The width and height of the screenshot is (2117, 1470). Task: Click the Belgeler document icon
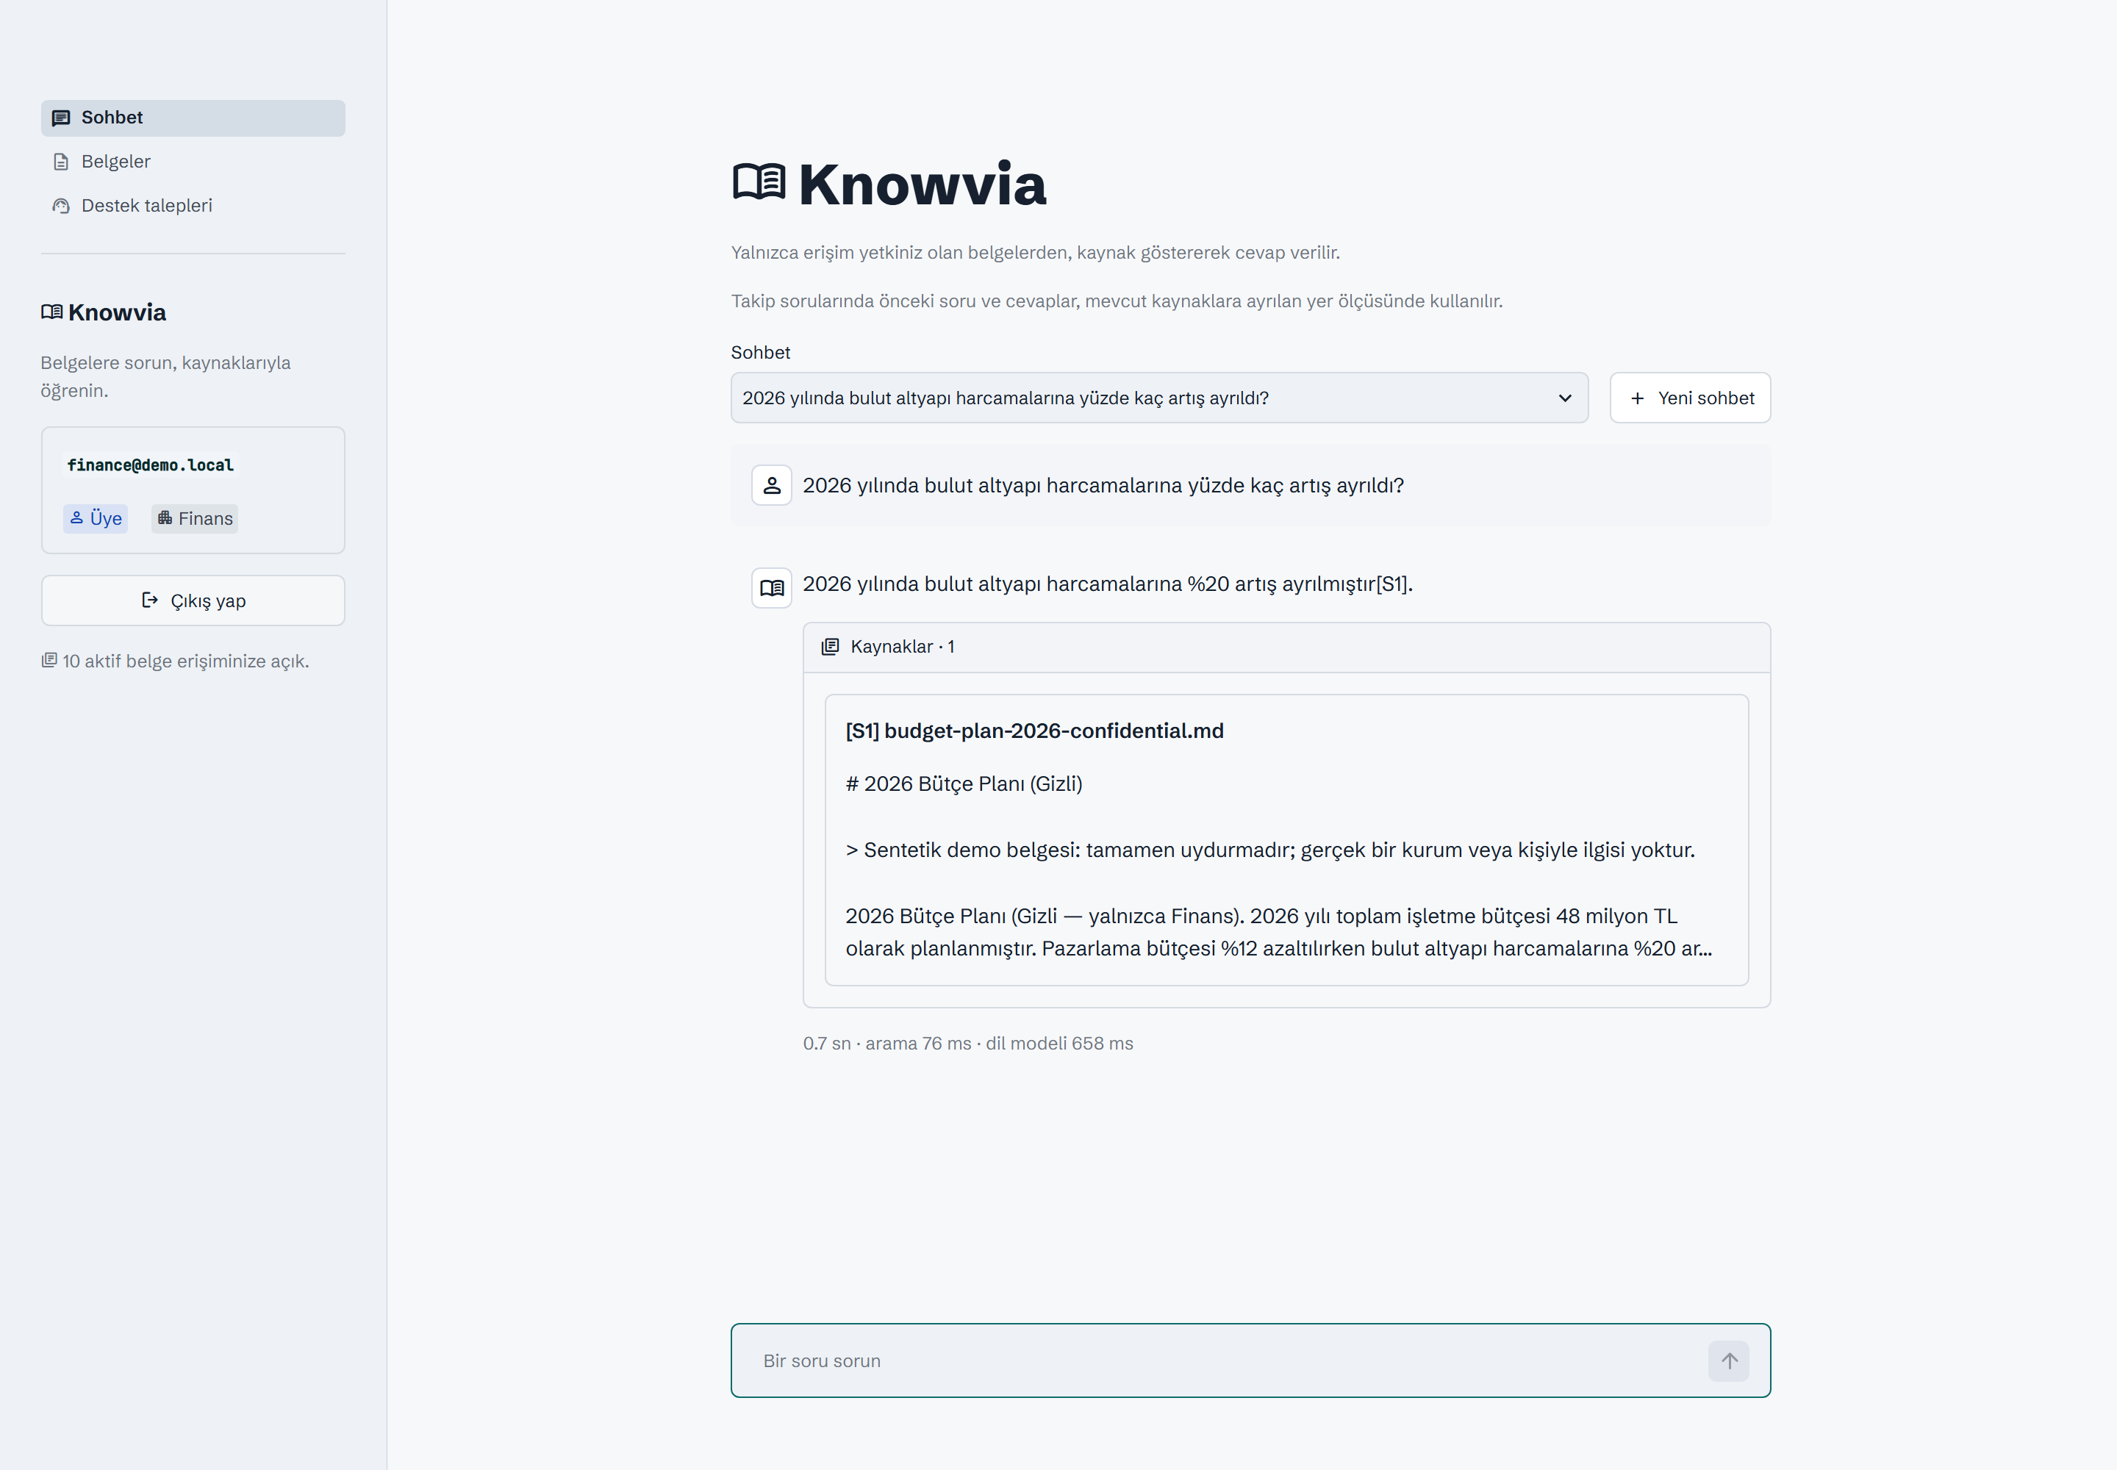point(61,162)
